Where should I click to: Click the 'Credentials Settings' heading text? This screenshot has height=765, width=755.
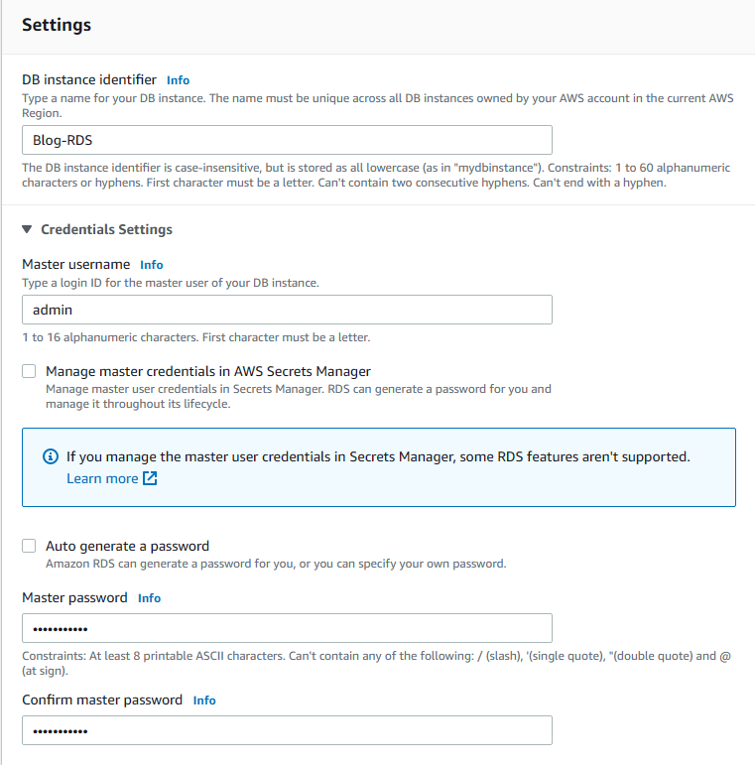[106, 229]
